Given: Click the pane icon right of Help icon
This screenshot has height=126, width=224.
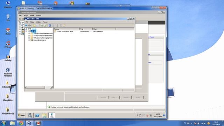Looking at the screenshot, I should point(53,26).
